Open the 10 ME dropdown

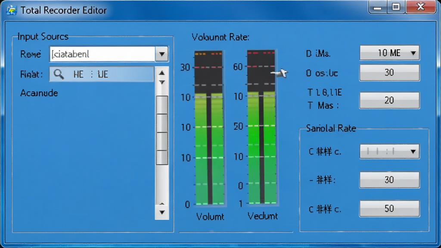pyautogui.click(x=389, y=53)
